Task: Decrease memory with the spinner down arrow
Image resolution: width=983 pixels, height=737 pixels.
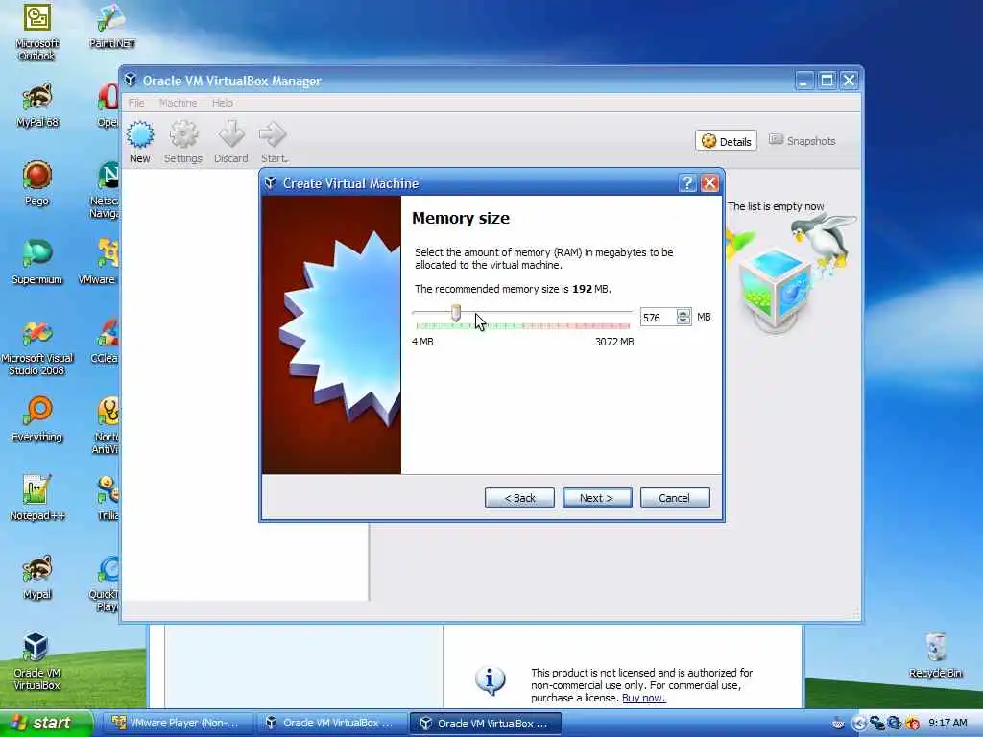Action: (683, 321)
